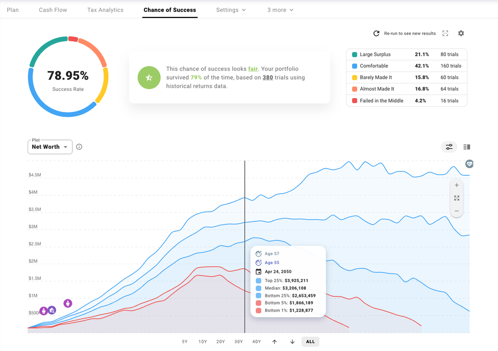Open the legend panel icon beside the sliders
The width and height of the screenshot is (498, 351).
466,147
